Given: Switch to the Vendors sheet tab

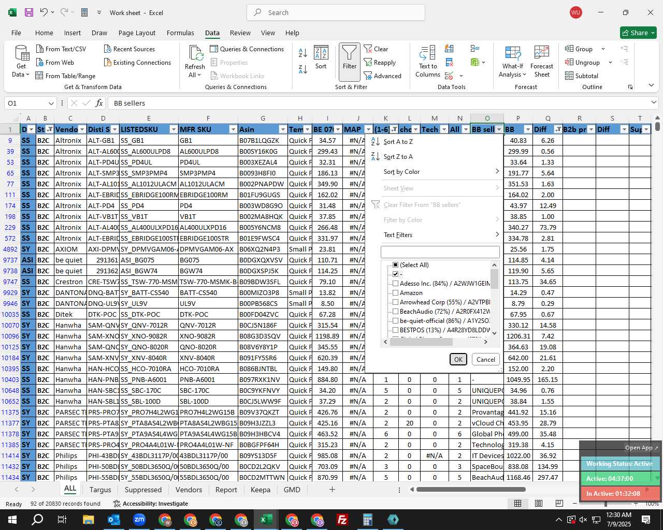Looking at the screenshot, I should coord(189,490).
